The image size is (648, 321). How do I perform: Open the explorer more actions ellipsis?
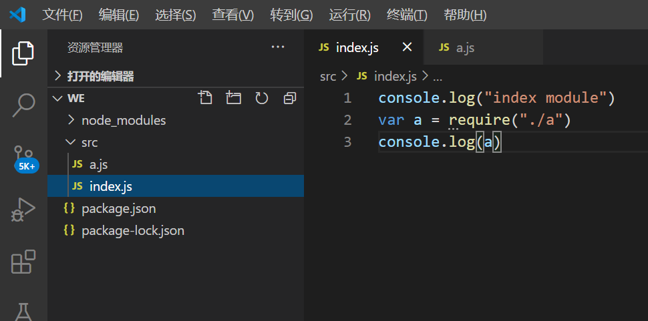278,47
